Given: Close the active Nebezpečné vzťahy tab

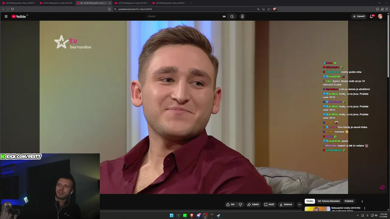Looking at the screenshot, I should tap(110, 3).
